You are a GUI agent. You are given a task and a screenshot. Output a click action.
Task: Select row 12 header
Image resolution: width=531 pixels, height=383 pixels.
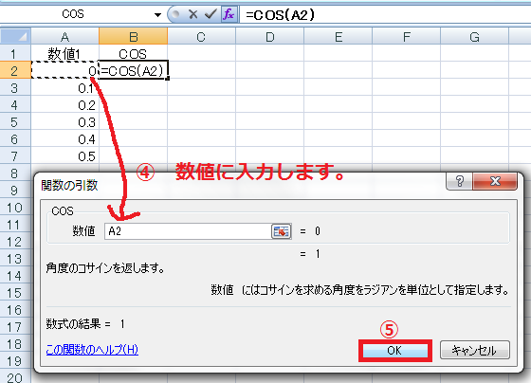pyautogui.click(x=15, y=242)
